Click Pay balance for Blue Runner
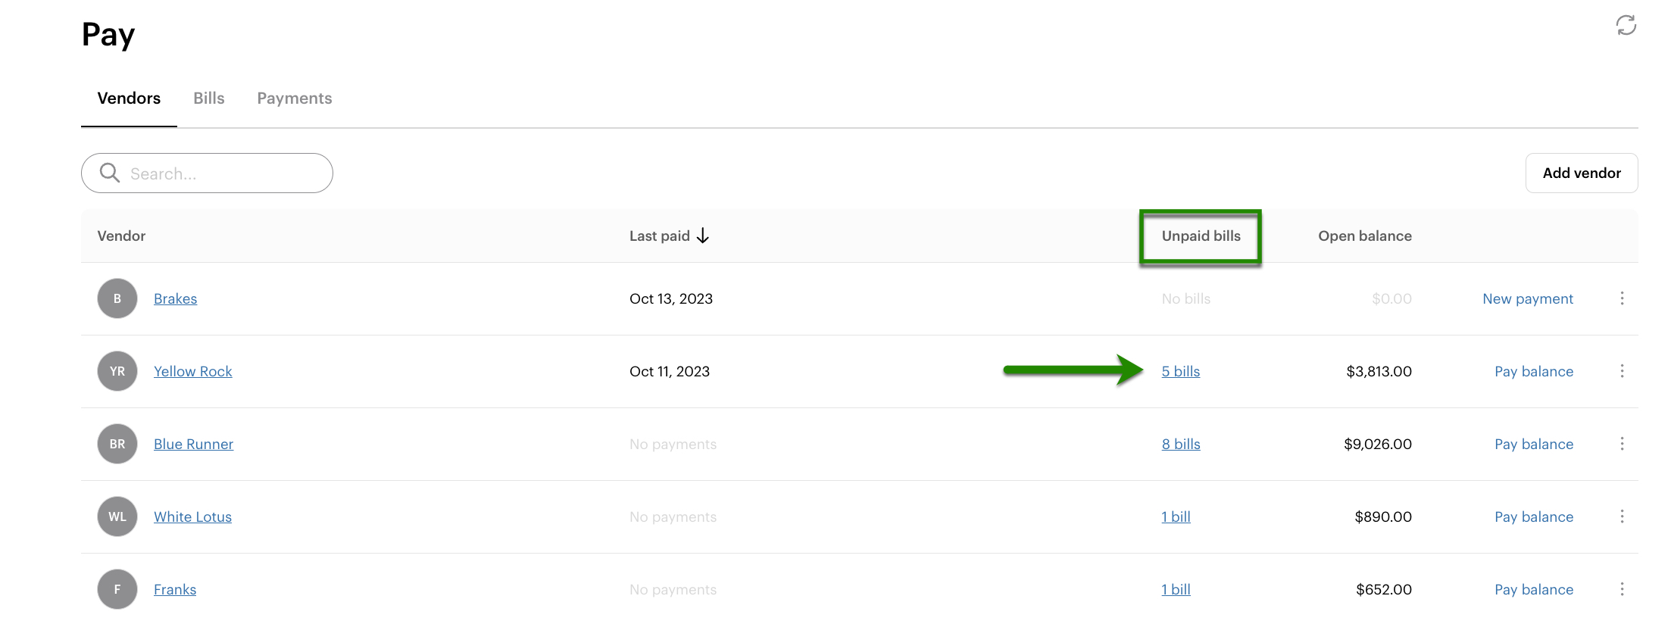Image resolution: width=1671 pixels, height=621 pixels. point(1533,444)
